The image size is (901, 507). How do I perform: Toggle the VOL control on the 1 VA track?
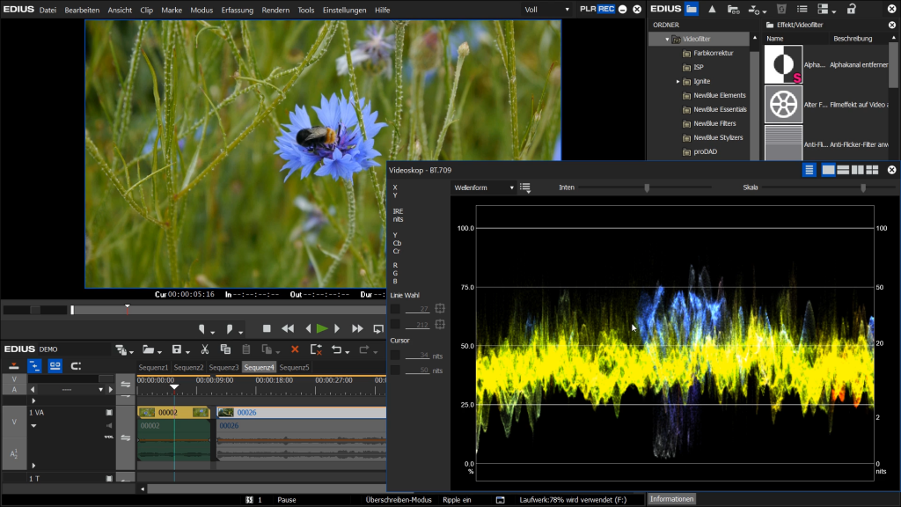tap(109, 437)
